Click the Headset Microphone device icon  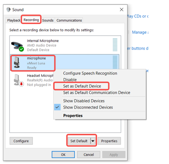point(19,80)
